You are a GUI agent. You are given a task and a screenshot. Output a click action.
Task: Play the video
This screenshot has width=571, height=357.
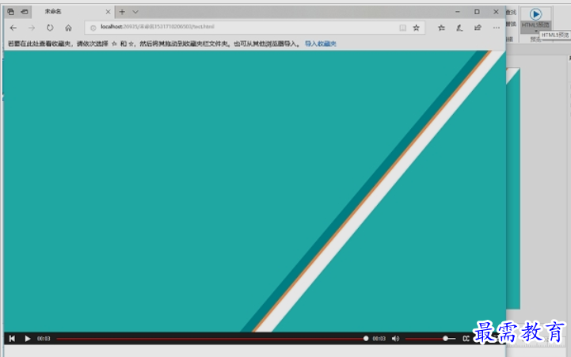click(27, 339)
